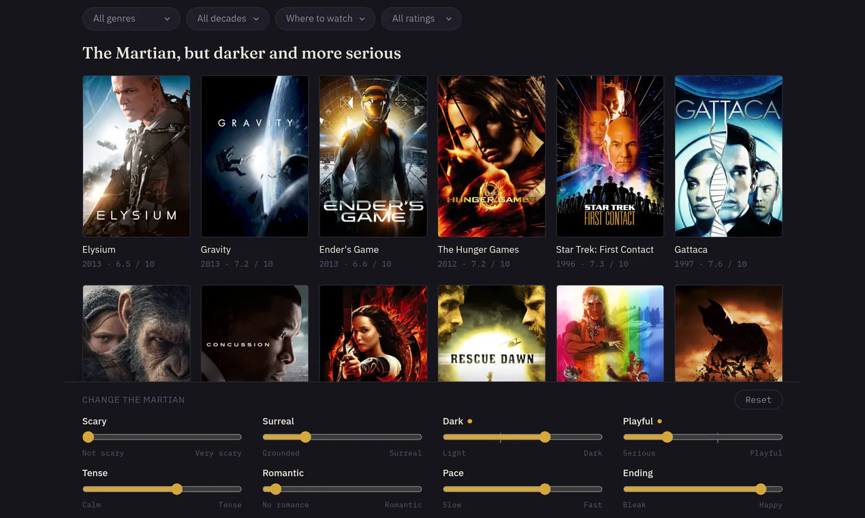Screen dimensions: 865x518
Task: Grab the Tense slider handle
Action: tap(177, 489)
